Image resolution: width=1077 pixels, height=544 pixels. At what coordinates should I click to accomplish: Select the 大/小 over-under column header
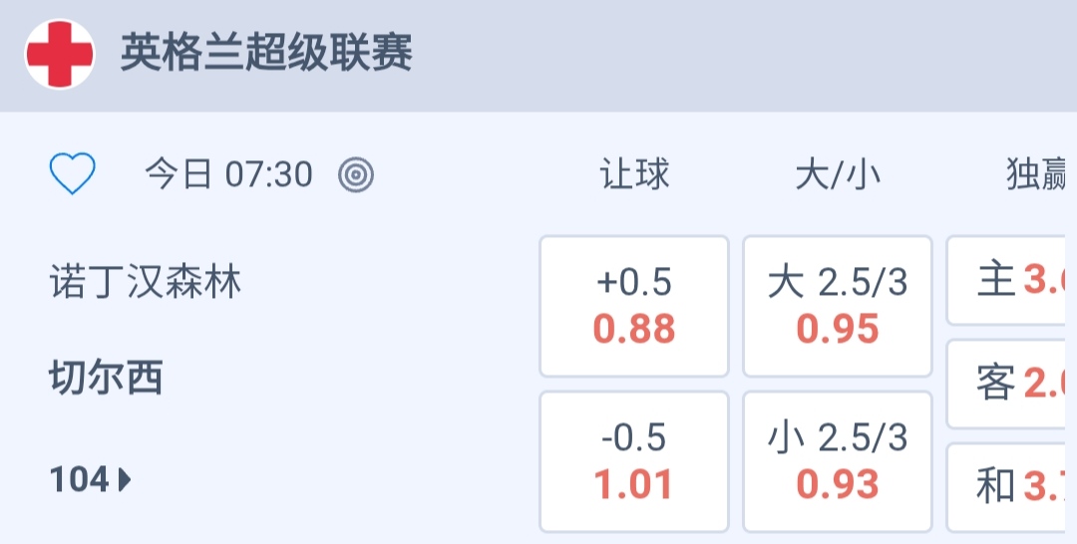pyautogui.click(x=838, y=175)
